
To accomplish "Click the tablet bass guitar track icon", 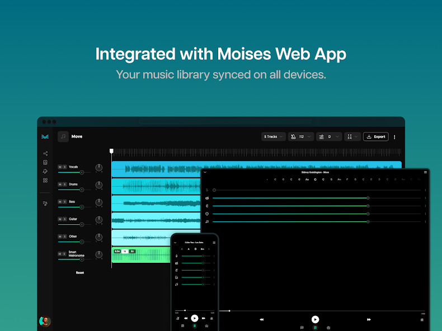I will point(207,206).
